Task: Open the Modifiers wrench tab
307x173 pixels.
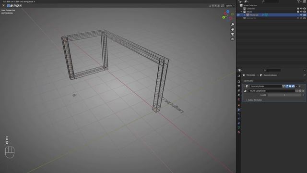Action: pos(239,110)
